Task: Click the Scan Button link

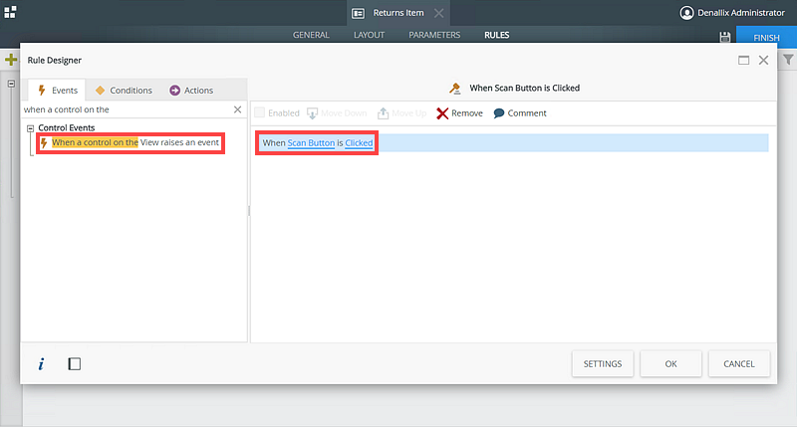Action: pyautogui.click(x=311, y=143)
